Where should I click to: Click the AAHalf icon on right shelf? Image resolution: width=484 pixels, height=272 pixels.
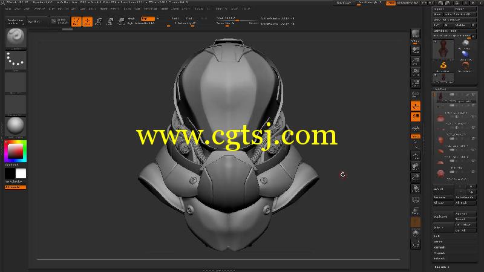416,83
